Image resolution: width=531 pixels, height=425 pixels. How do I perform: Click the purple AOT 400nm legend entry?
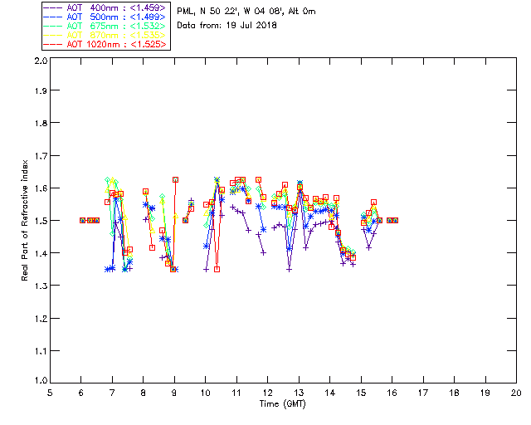point(105,7)
